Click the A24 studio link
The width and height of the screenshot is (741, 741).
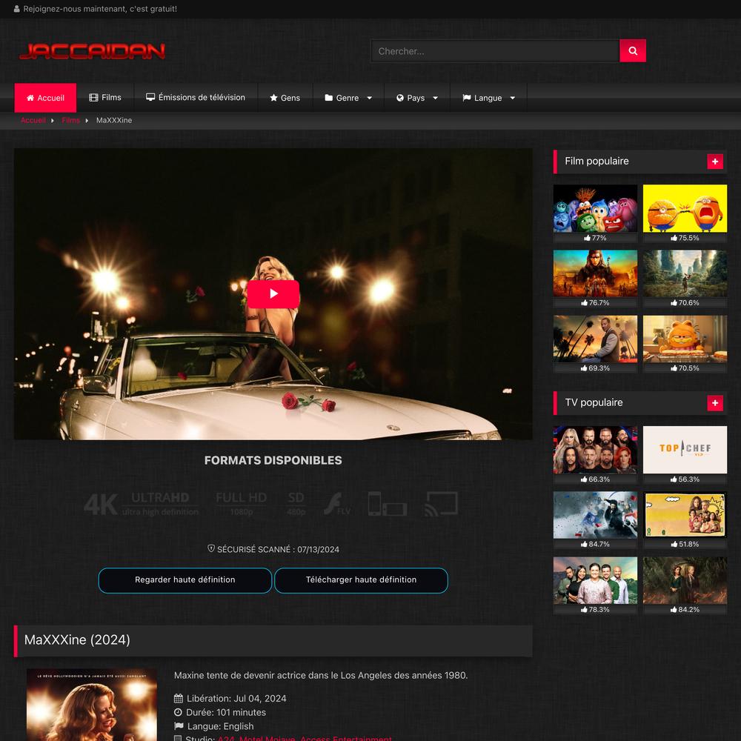pyautogui.click(x=226, y=738)
